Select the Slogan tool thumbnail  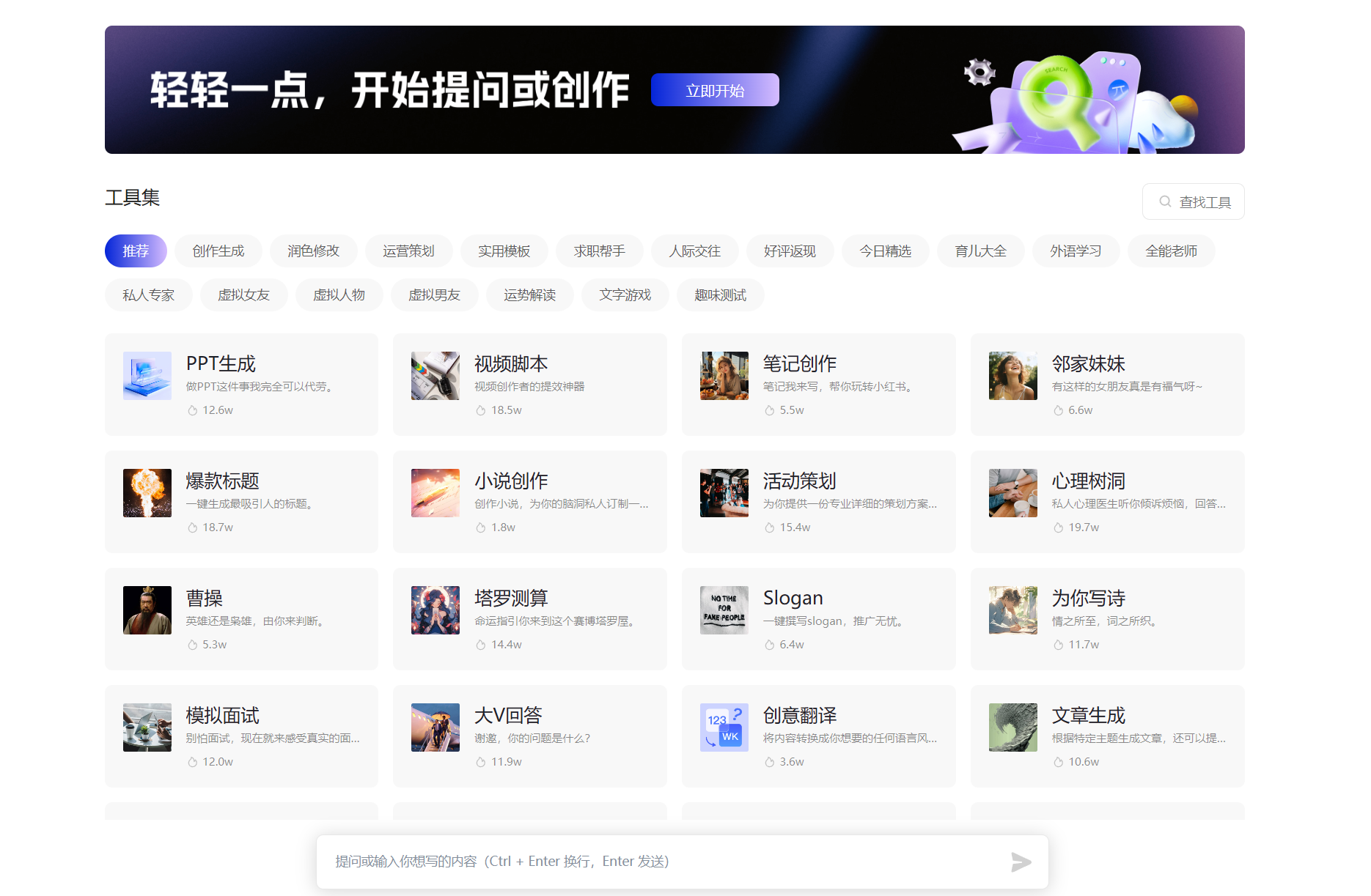tap(724, 610)
